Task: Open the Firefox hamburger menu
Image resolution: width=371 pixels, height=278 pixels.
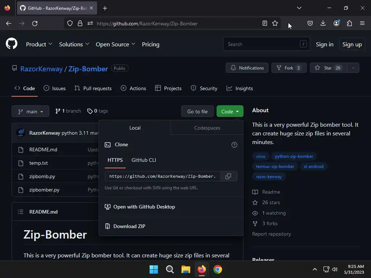Action: (362, 24)
